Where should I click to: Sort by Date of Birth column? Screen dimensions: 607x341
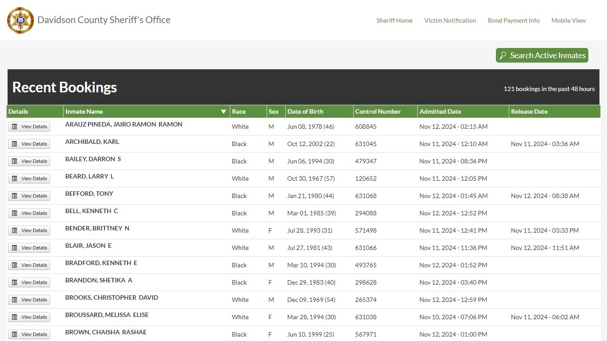[x=319, y=111]
